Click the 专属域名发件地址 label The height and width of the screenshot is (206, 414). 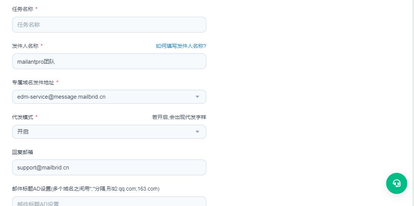33,82
